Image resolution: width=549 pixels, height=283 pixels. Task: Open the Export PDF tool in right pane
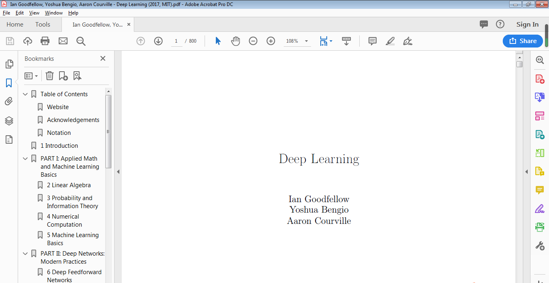(540, 134)
